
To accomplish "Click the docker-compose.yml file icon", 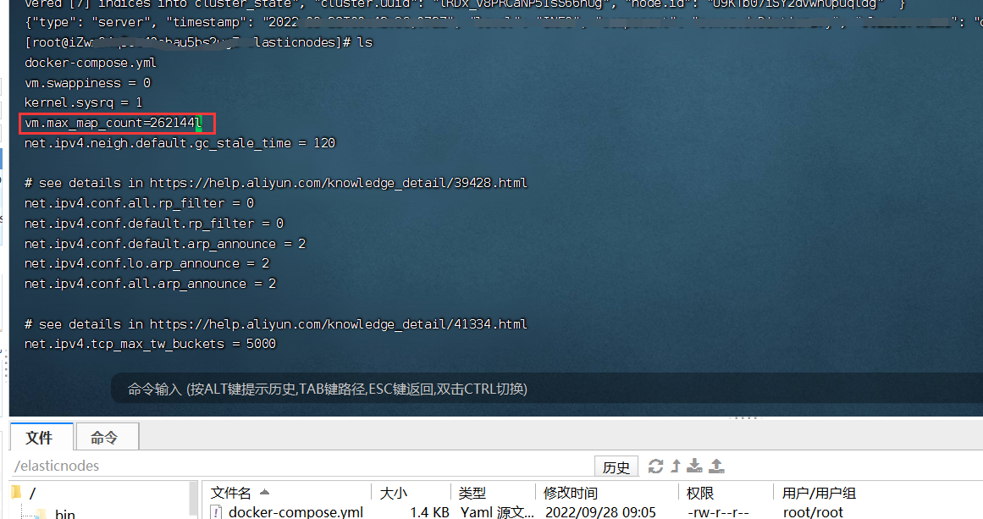I will point(216,512).
